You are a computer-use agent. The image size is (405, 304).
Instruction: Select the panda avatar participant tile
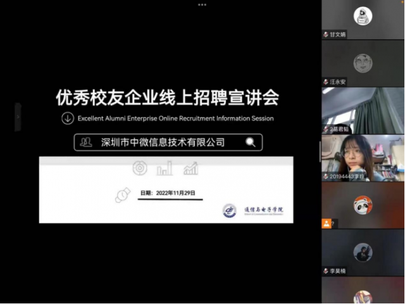[x=363, y=205]
